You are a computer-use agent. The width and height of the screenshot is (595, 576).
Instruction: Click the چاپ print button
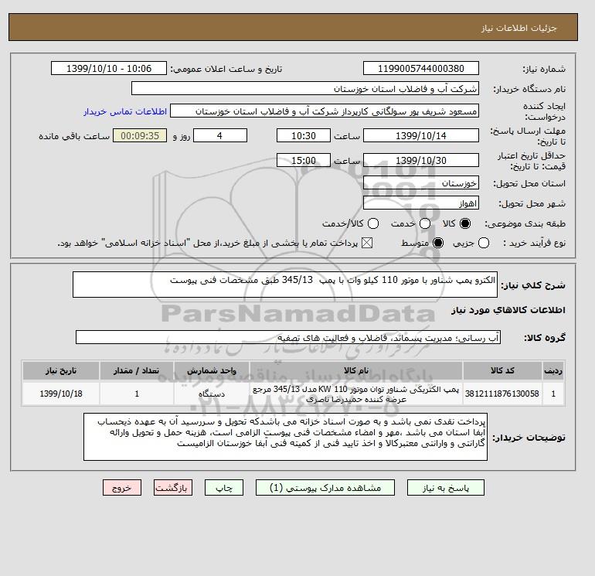tap(224, 488)
